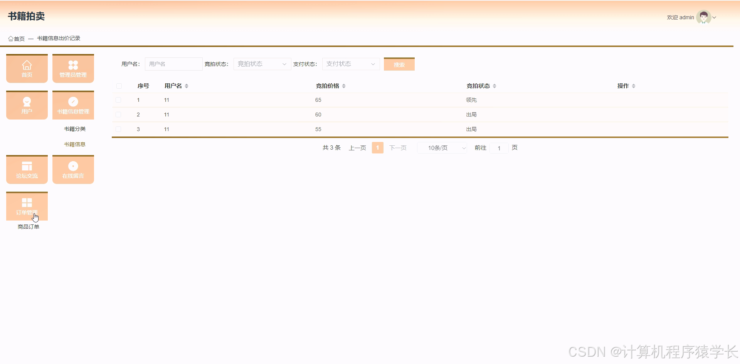
Task: Click 下一页 next page button
Action: pos(398,148)
